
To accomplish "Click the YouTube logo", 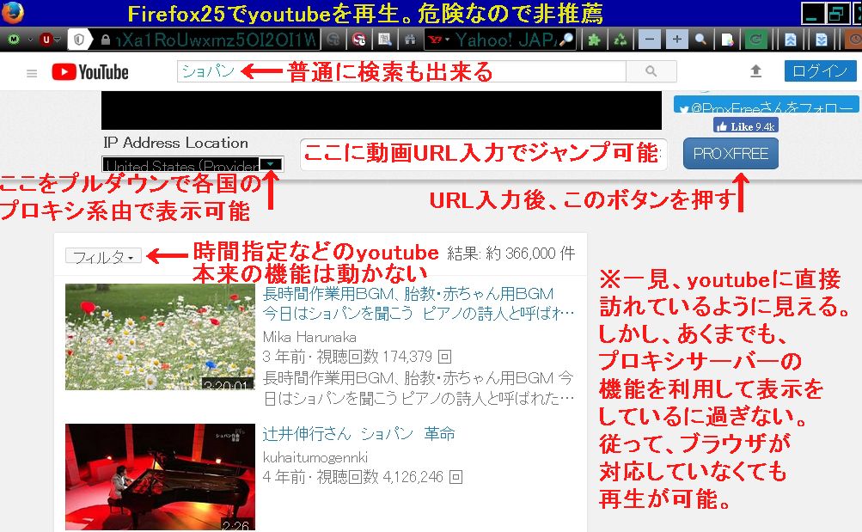I will (x=90, y=72).
